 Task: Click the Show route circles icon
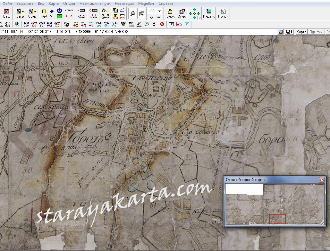93,16
